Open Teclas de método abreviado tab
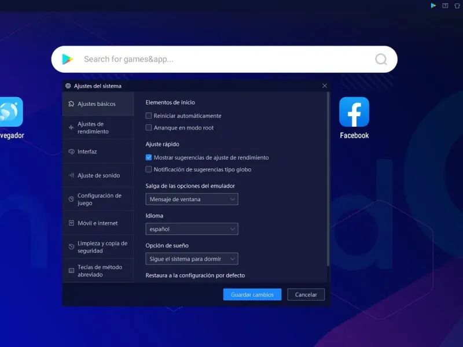This screenshot has width=463, height=347. click(98, 271)
